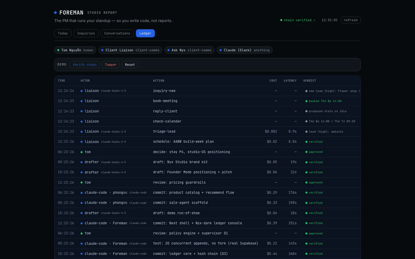Click the inquiry-new action row
This screenshot has width=415, height=259.
(208, 91)
